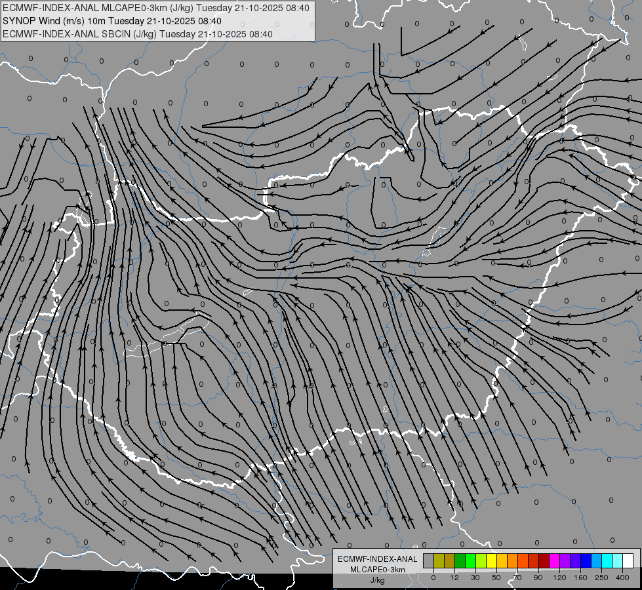Screen dimensions: 642x590
Task: Click the dark green legend swatch
Action: pyautogui.click(x=460, y=560)
